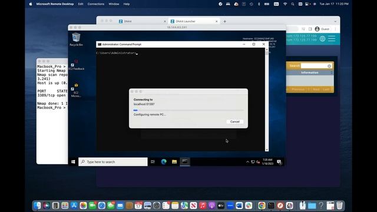Click the Windows taskbar clock

point(267,162)
